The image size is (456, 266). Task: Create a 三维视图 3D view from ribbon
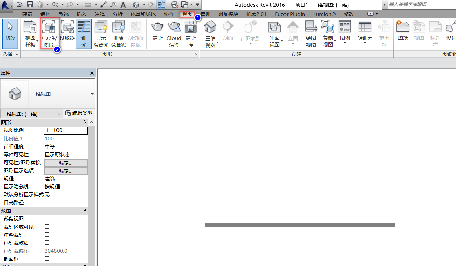(x=210, y=33)
